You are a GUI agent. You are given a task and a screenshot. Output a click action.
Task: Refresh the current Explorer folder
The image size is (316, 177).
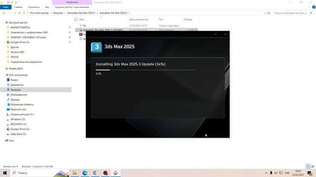269,13
